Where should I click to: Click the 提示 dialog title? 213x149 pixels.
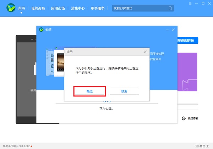click(70, 52)
